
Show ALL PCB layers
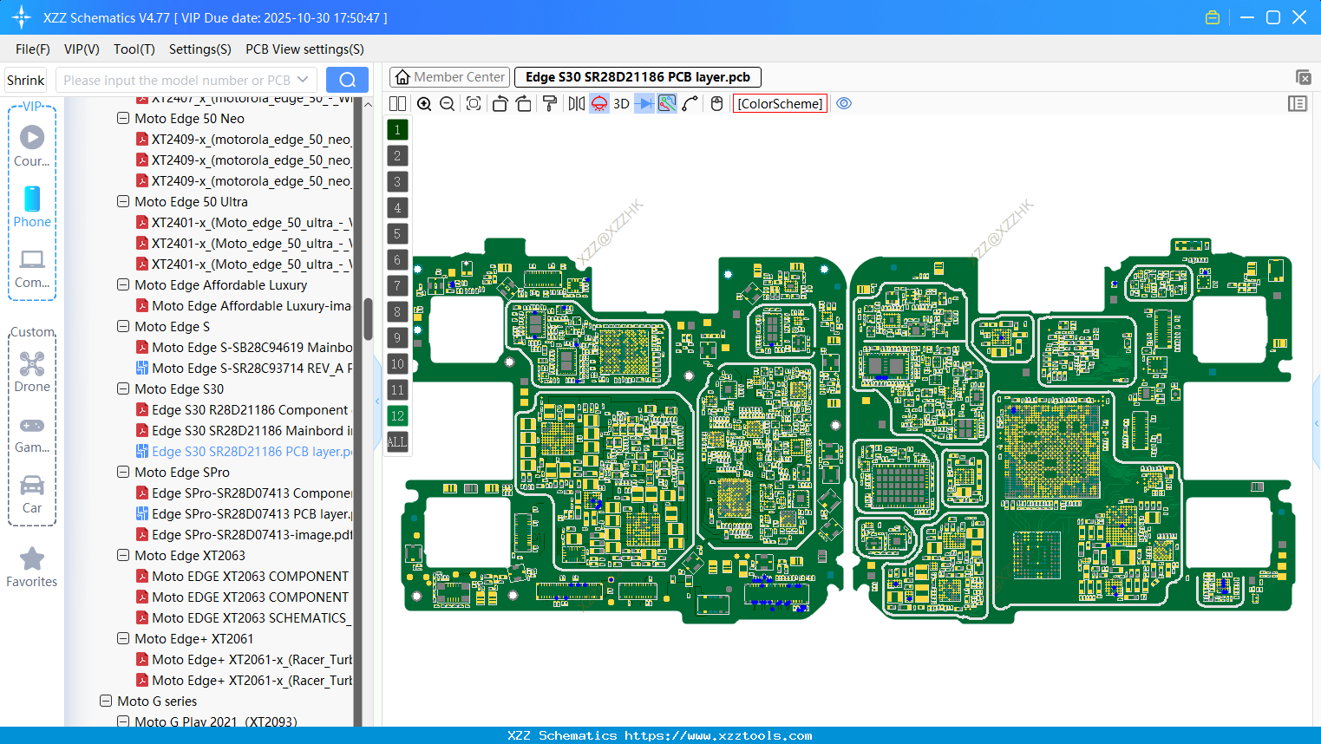click(x=396, y=442)
